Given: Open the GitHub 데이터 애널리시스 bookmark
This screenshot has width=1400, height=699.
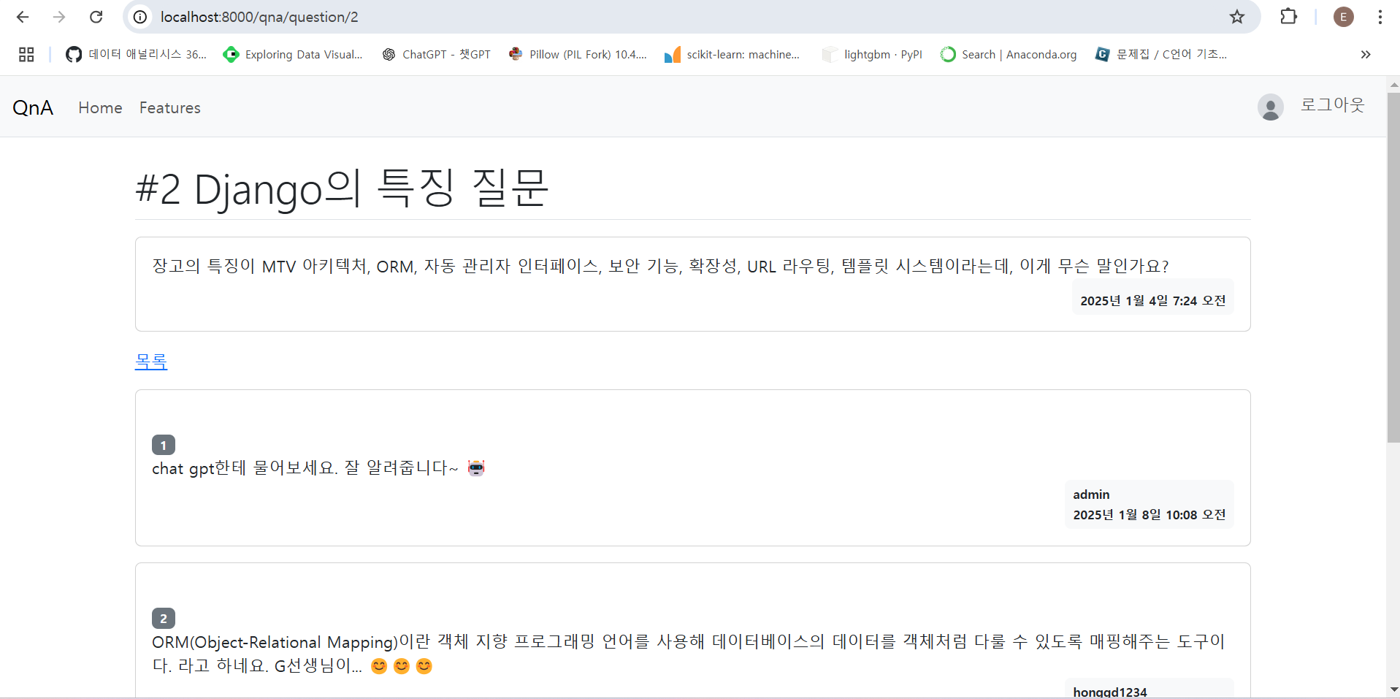Looking at the screenshot, I should tap(137, 54).
